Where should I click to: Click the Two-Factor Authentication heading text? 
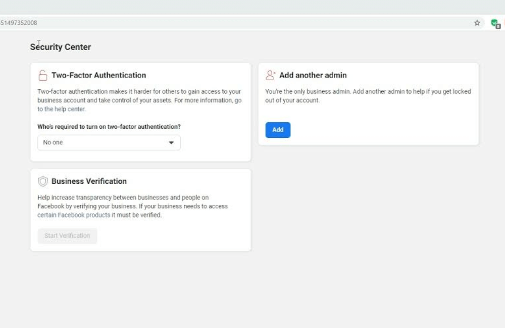[x=98, y=75]
